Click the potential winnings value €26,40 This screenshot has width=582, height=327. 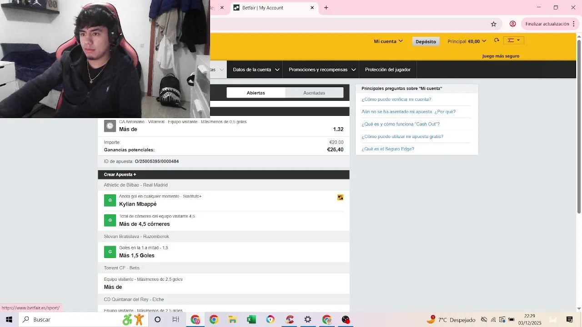(x=335, y=150)
